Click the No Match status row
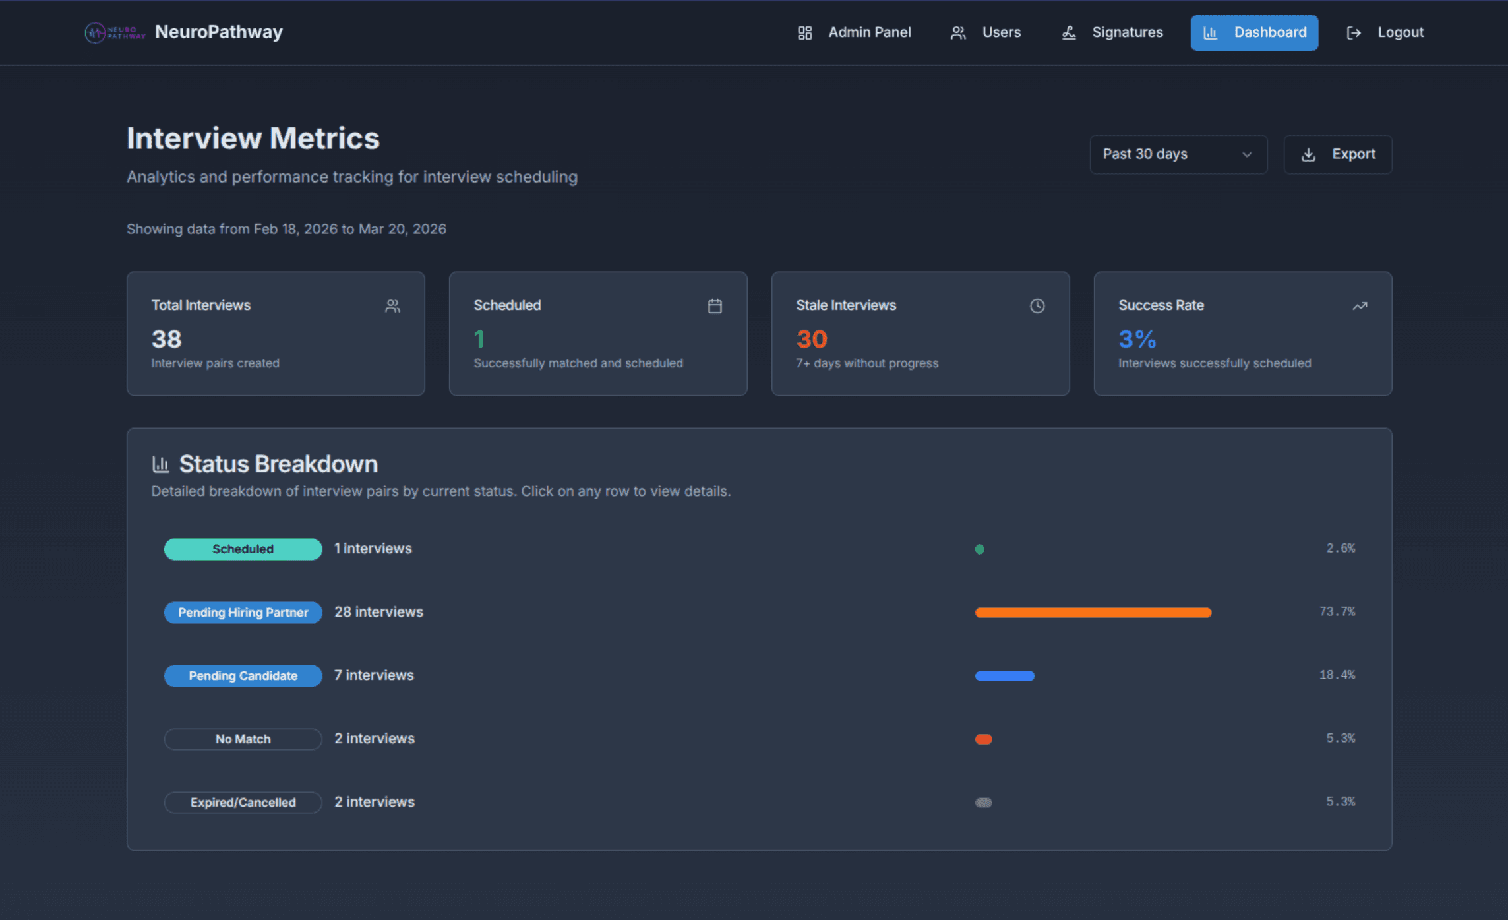 point(374,739)
